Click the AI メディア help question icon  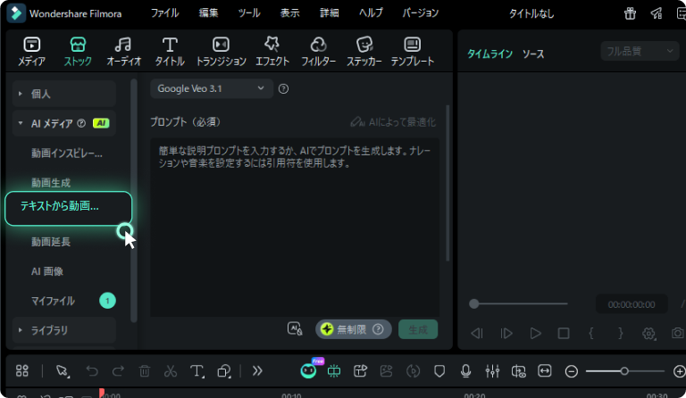pyautogui.click(x=81, y=123)
